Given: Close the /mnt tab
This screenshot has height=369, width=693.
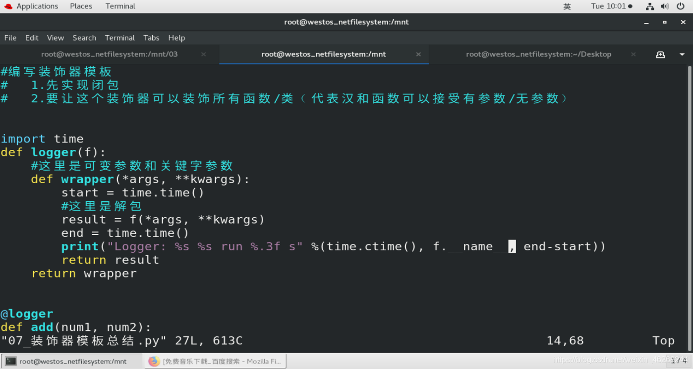Looking at the screenshot, I should (x=418, y=54).
